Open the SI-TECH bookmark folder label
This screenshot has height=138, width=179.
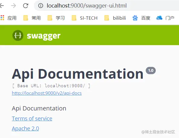[x=89, y=18]
